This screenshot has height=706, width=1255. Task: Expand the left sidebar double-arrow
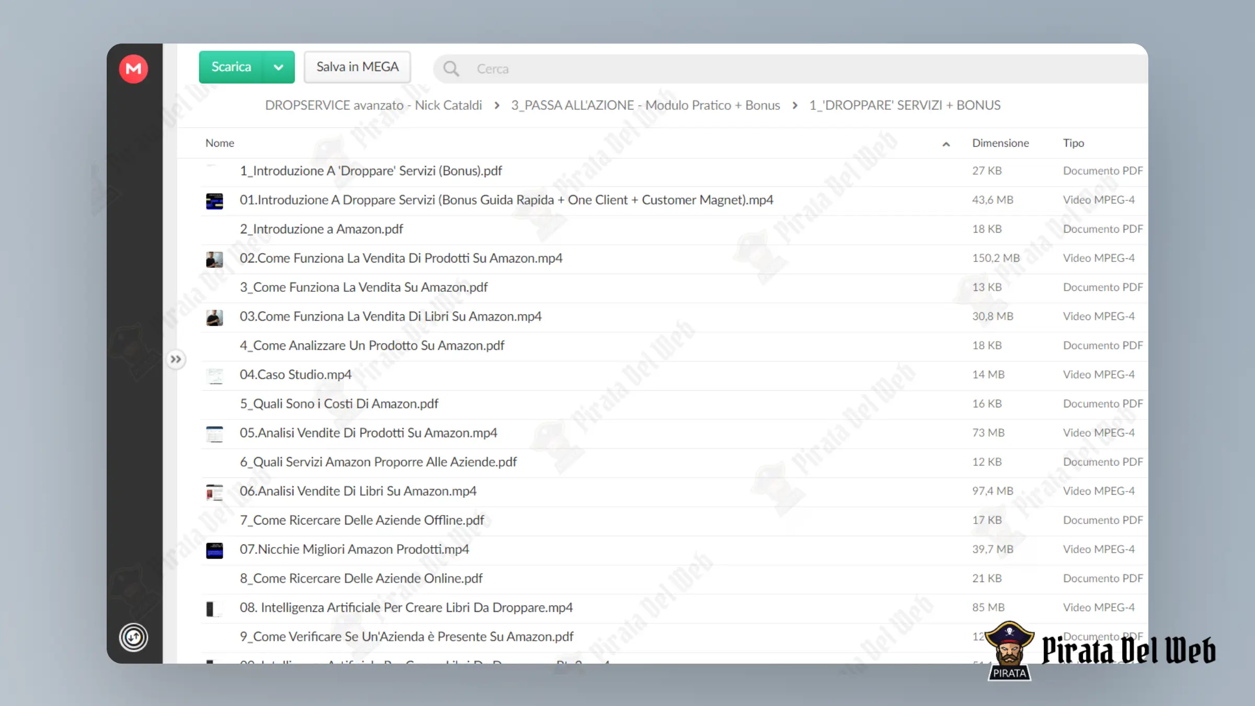[x=176, y=359]
